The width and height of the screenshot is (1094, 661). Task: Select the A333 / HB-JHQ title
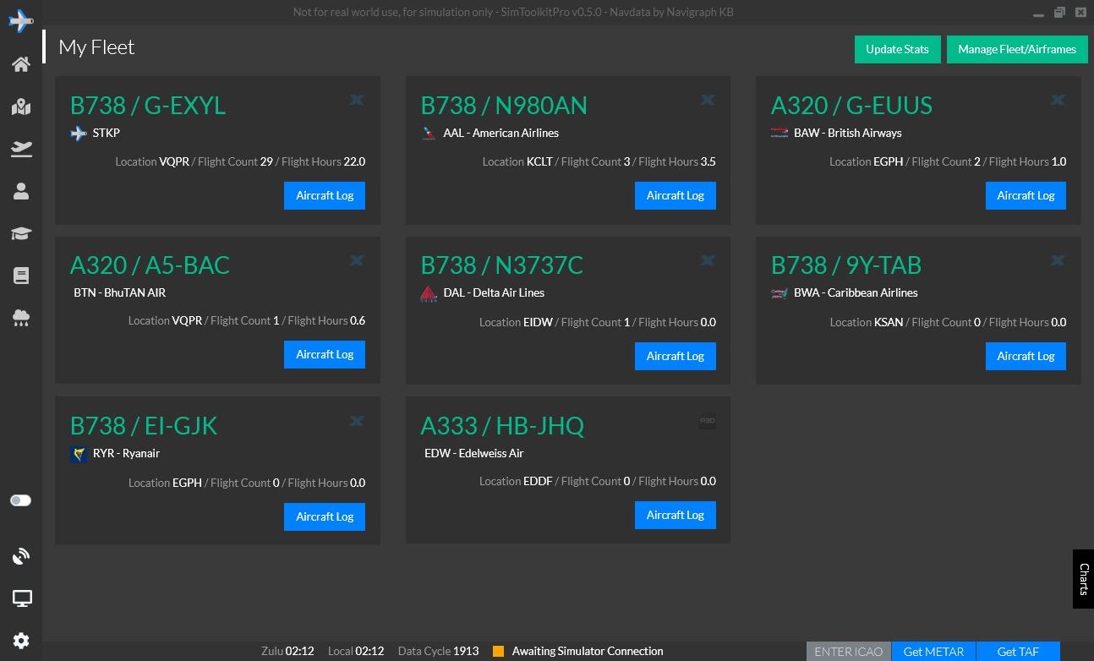(x=502, y=426)
